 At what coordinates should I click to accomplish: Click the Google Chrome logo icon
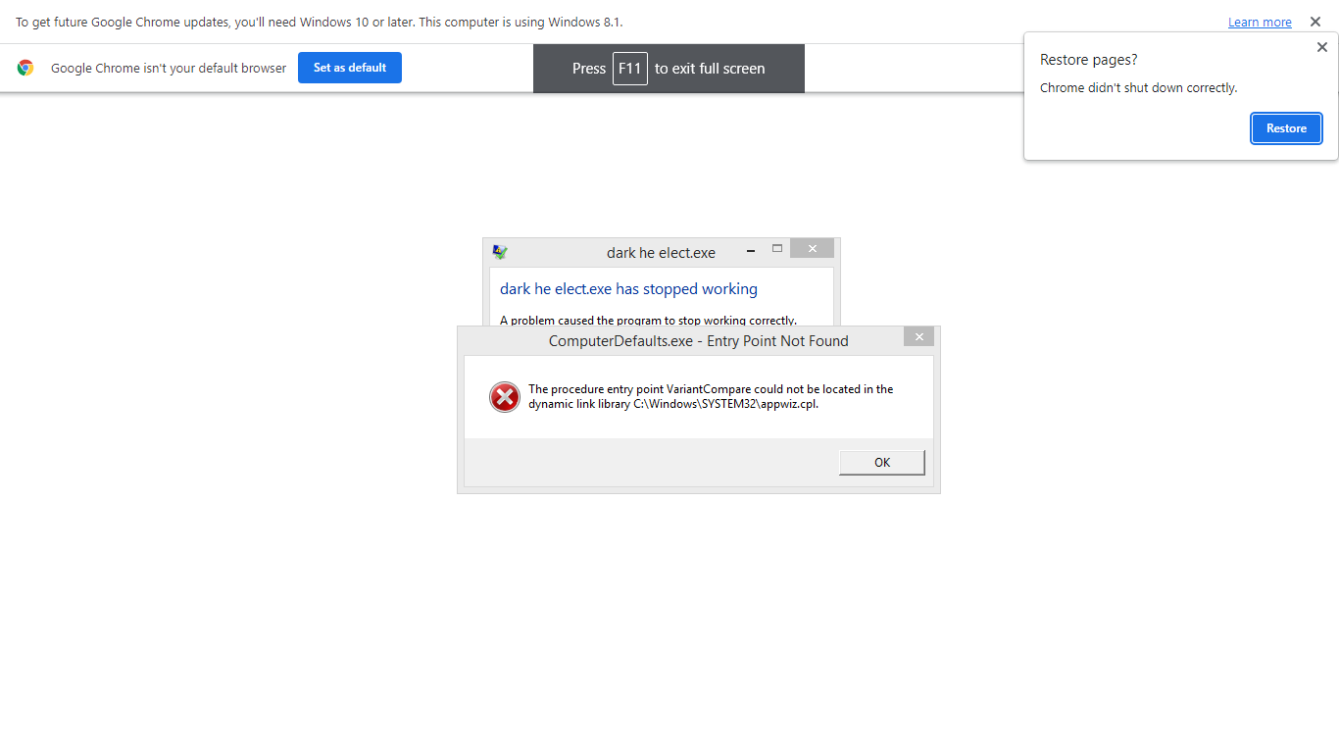click(25, 68)
